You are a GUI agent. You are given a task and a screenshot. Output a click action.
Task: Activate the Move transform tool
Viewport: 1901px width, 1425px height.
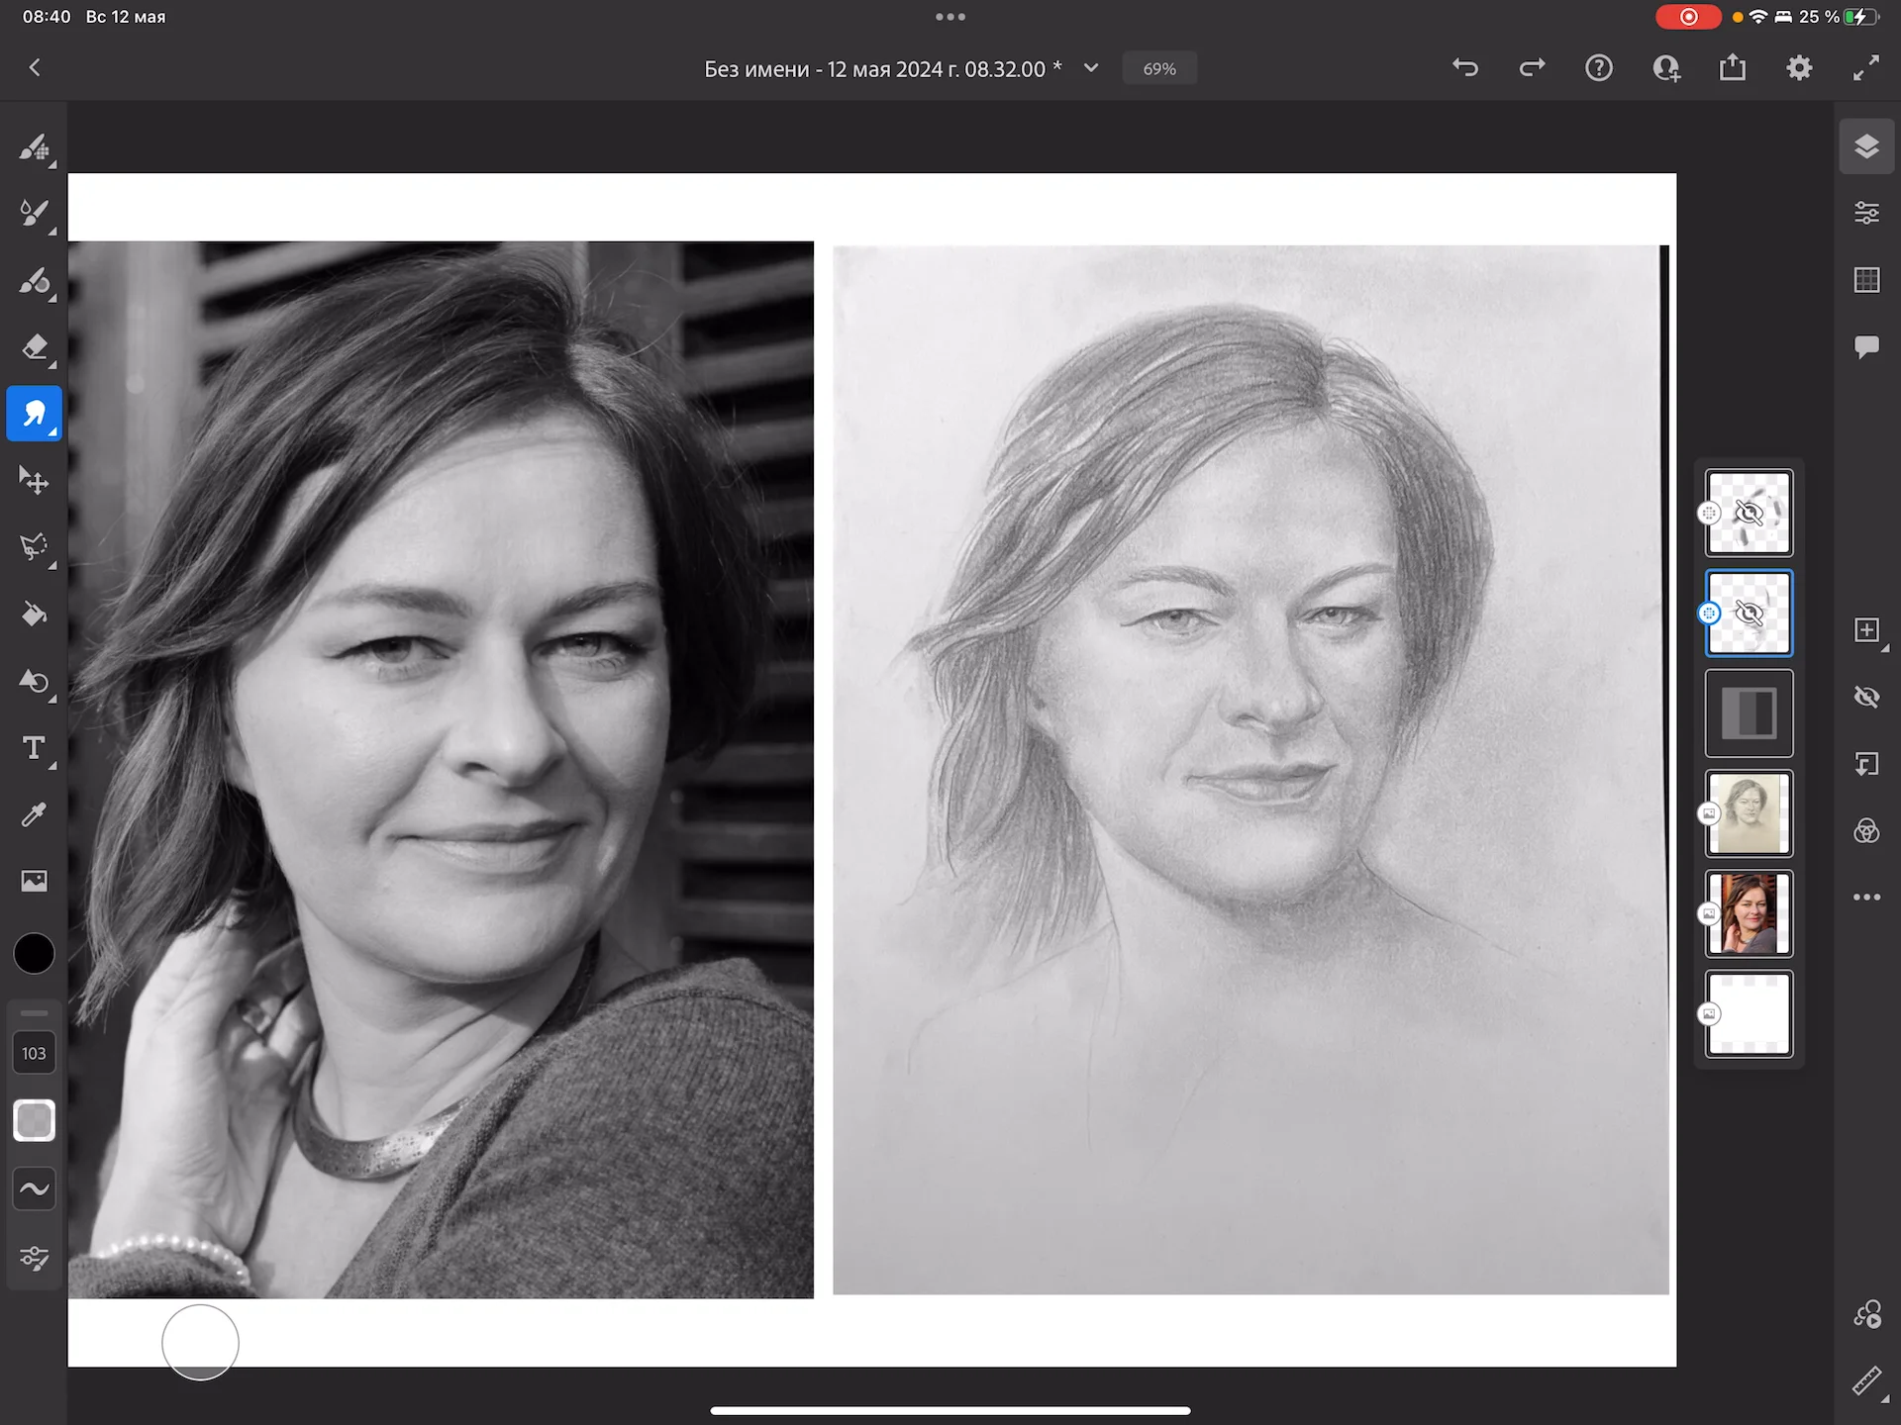point(34,481)
